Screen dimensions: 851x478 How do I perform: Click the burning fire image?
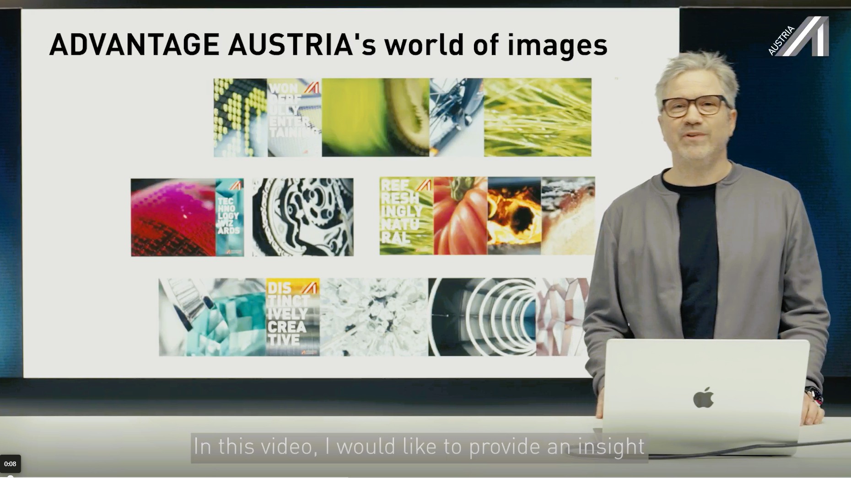click(514, 216)
